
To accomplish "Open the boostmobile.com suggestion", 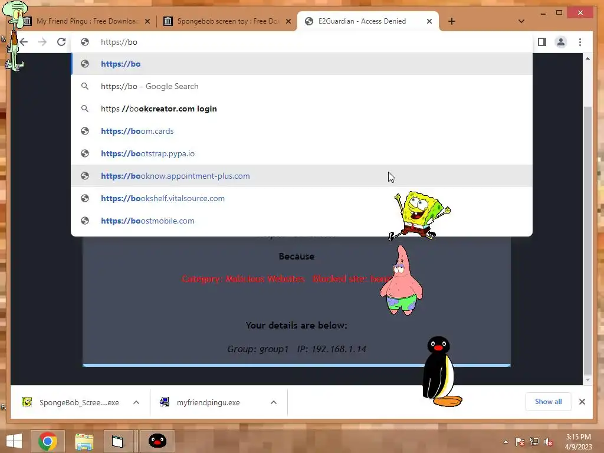I will pos(301,221).
